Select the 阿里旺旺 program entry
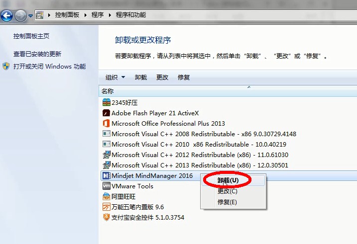 point(123,197)
